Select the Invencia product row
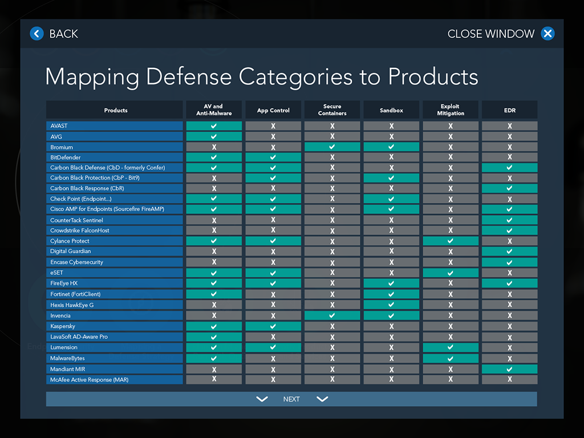 (114, 315)
